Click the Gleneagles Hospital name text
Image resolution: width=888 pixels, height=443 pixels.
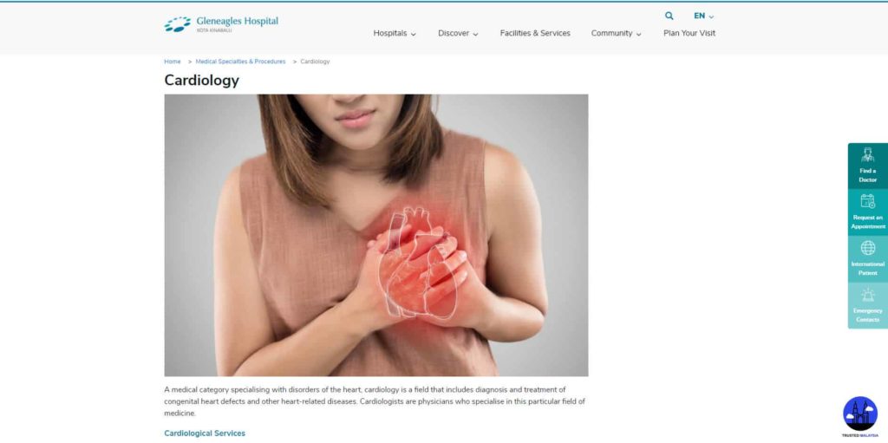click(238, 21)
